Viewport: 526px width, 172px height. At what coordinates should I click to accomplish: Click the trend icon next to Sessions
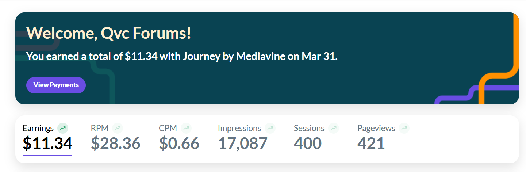pyautogui.click(x=334, y=128)
